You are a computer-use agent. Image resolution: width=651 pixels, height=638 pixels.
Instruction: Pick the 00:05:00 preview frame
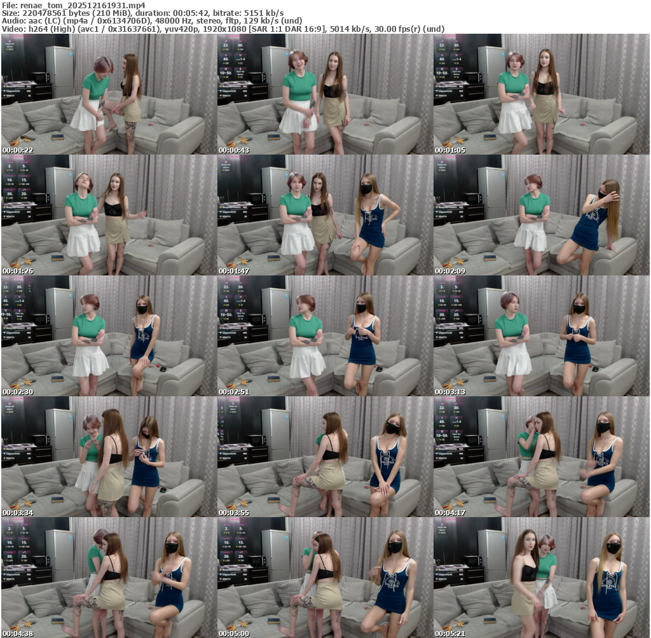pos(325,578)
